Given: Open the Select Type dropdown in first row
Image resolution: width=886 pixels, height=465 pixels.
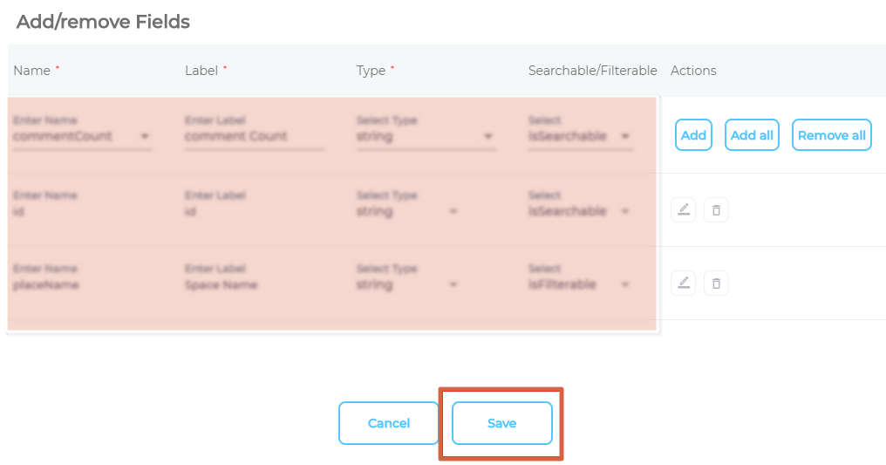Looking at the screenshot, I should coord(487,137).
